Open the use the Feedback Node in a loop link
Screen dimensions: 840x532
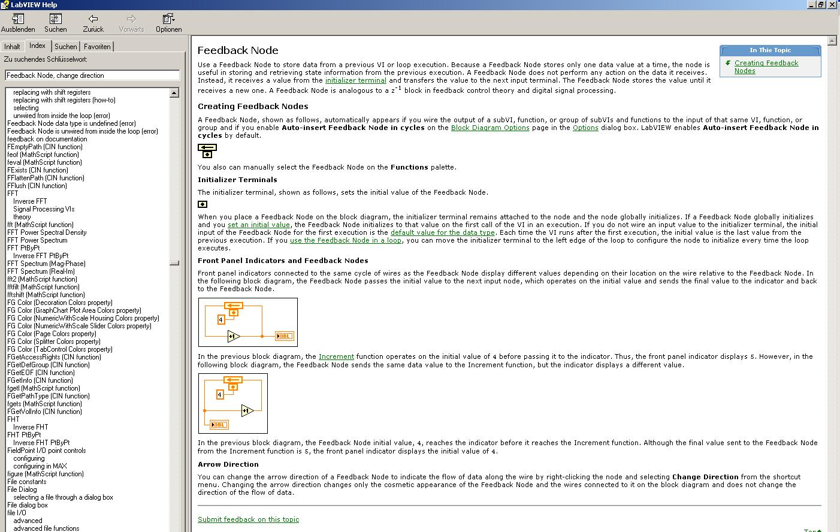pos(346,240)
